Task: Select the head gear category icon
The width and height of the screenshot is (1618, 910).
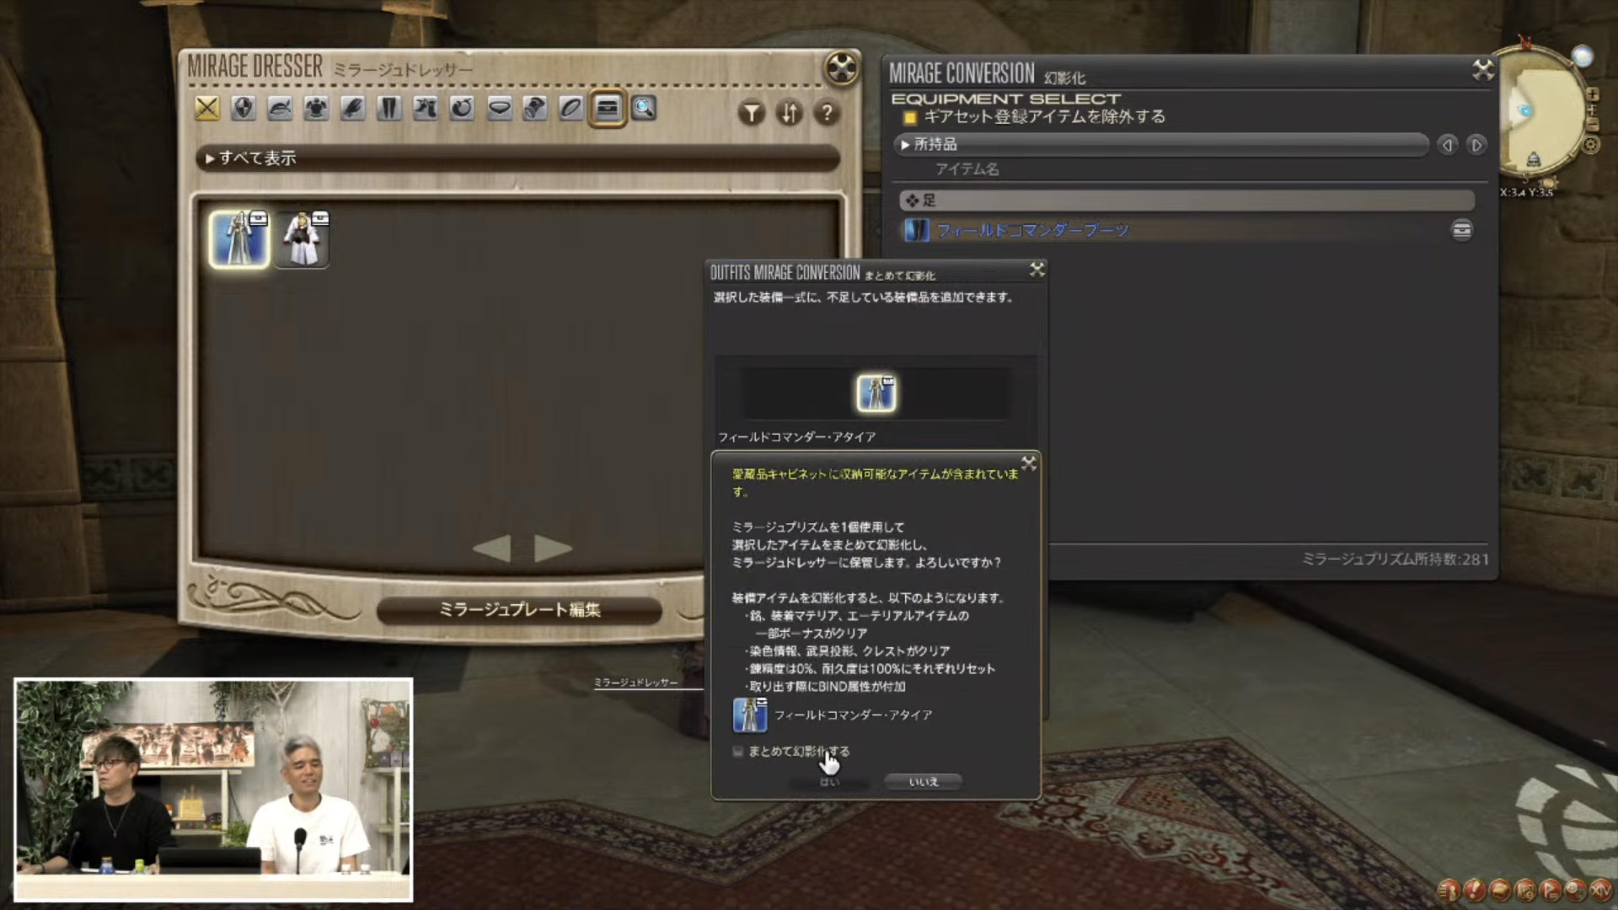Action: point(279,109)
